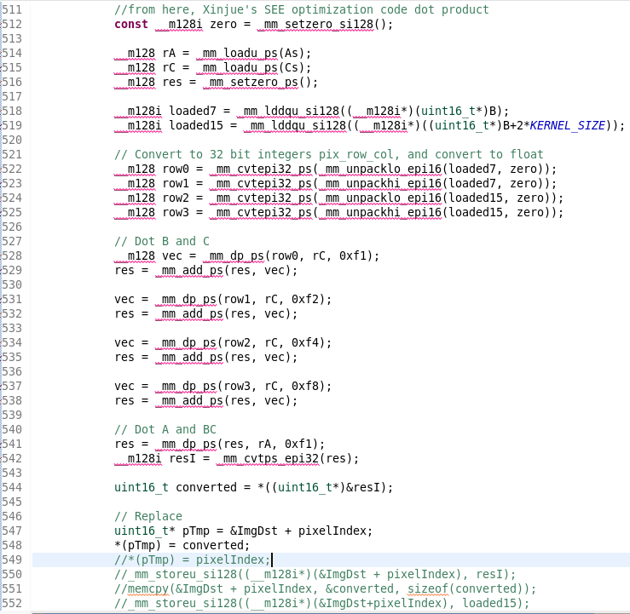Click the '0xf2' mask on line 531
The width and height of the screenshot is (630, 614).
click(305, 299)
